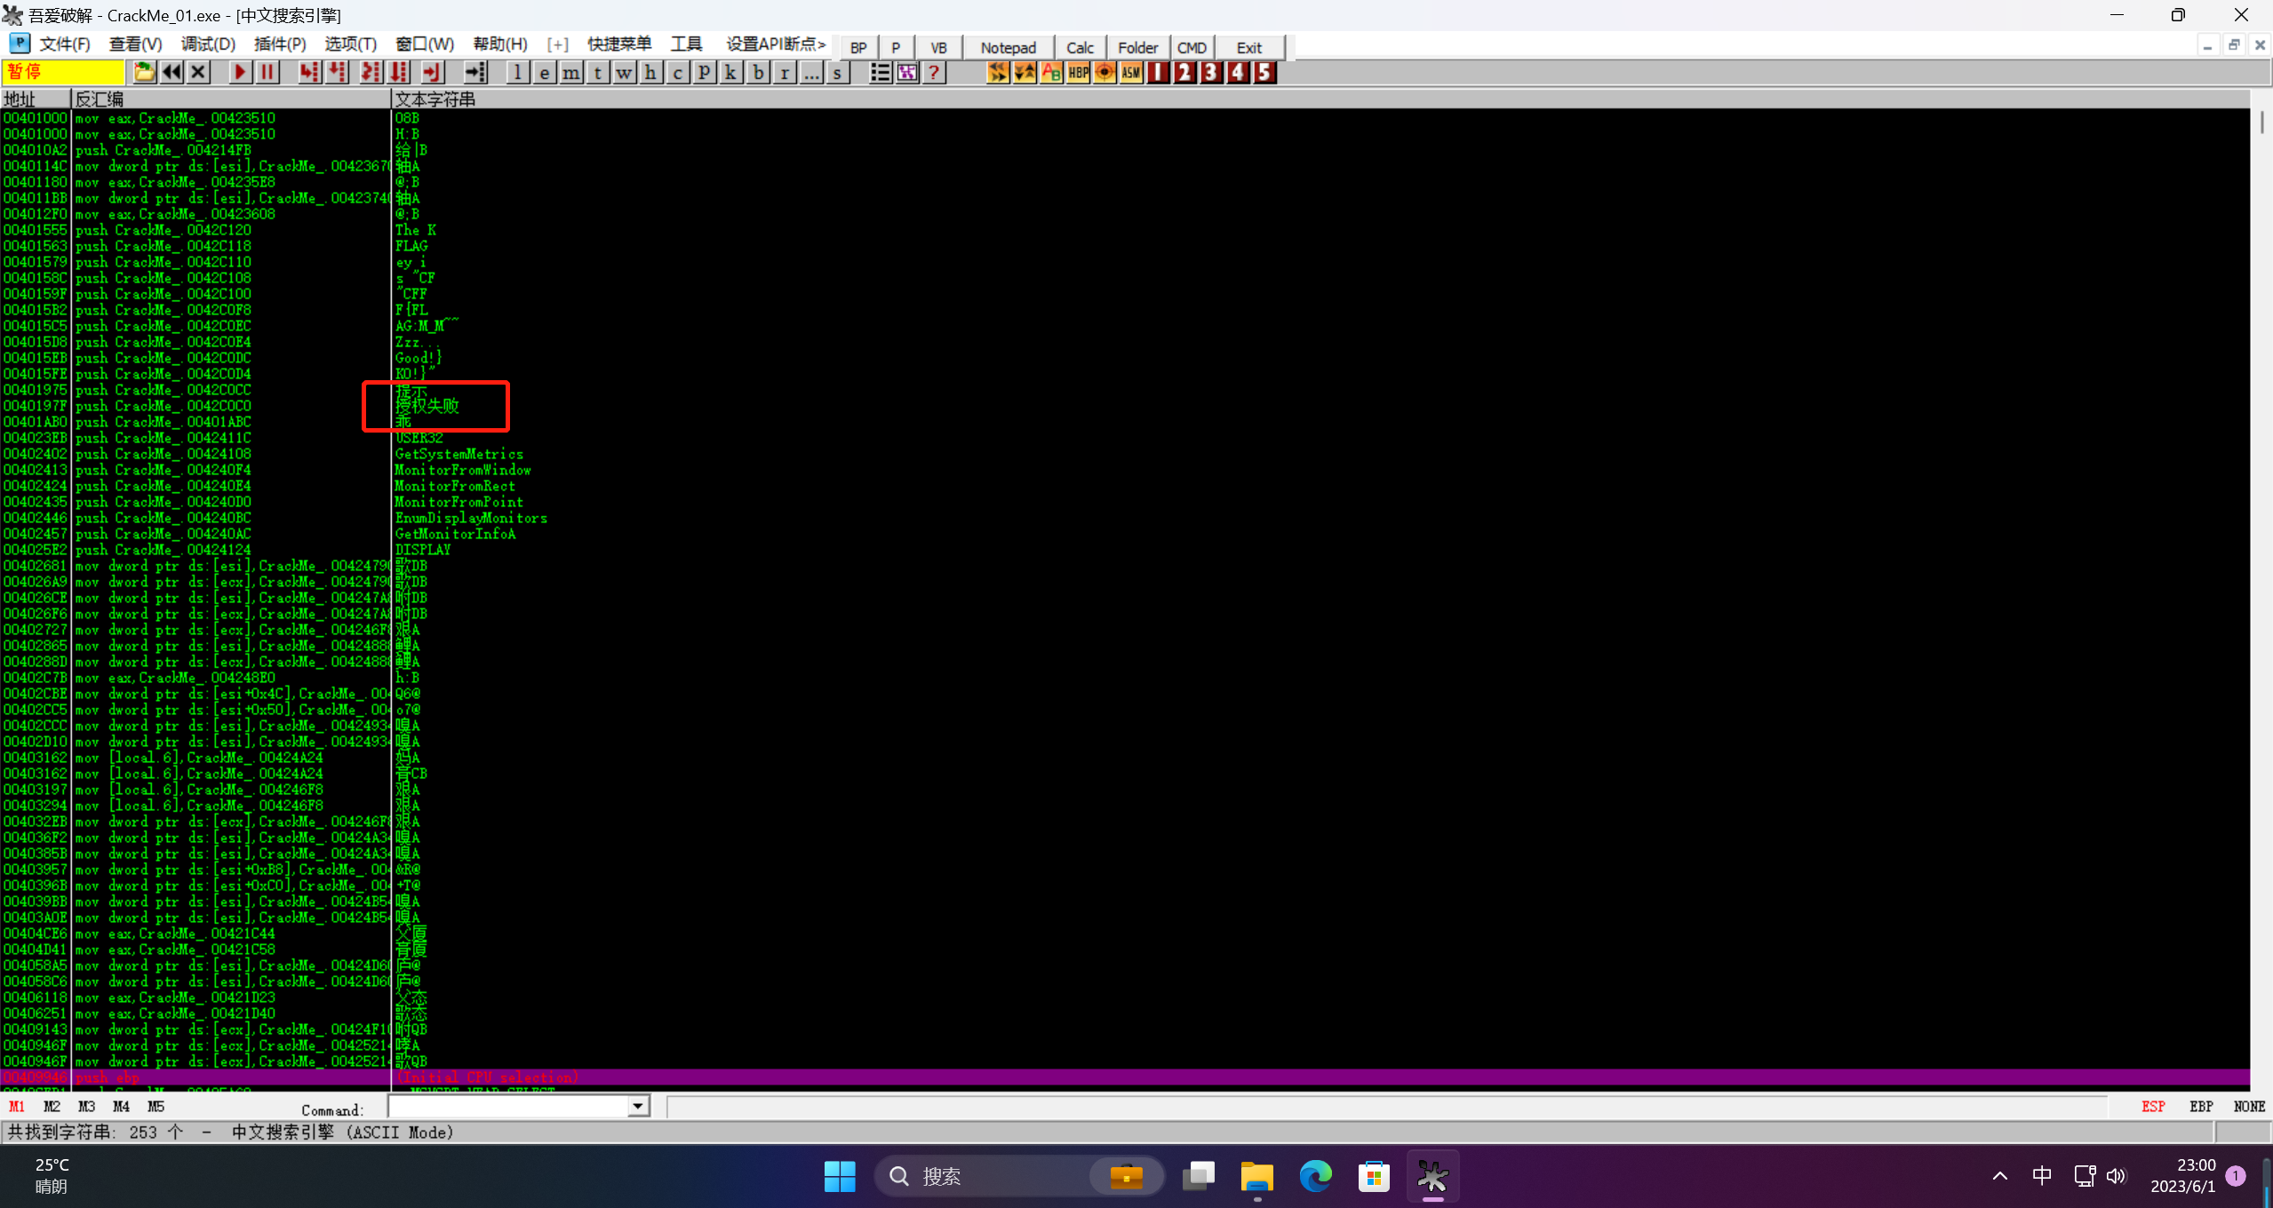Expand the Command dropdown arrow
2273x1208 pixels.
click(638, 1107)
